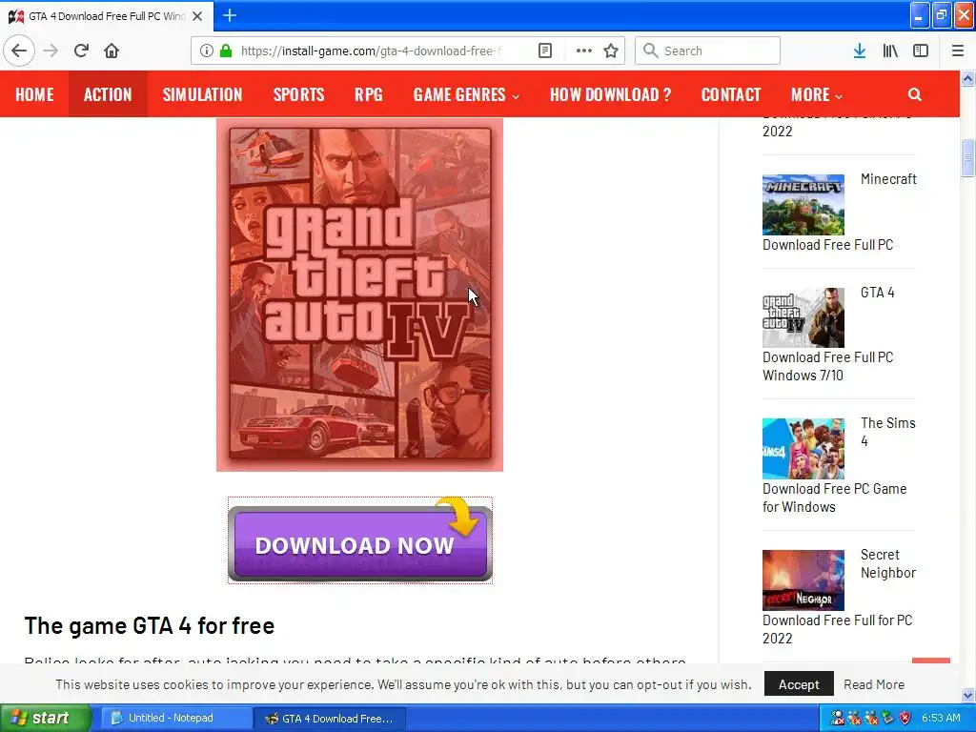Click the page scrollbar down arrow
Image resolution: width=976 pixels, height=732 pixels.
[967, 695]
